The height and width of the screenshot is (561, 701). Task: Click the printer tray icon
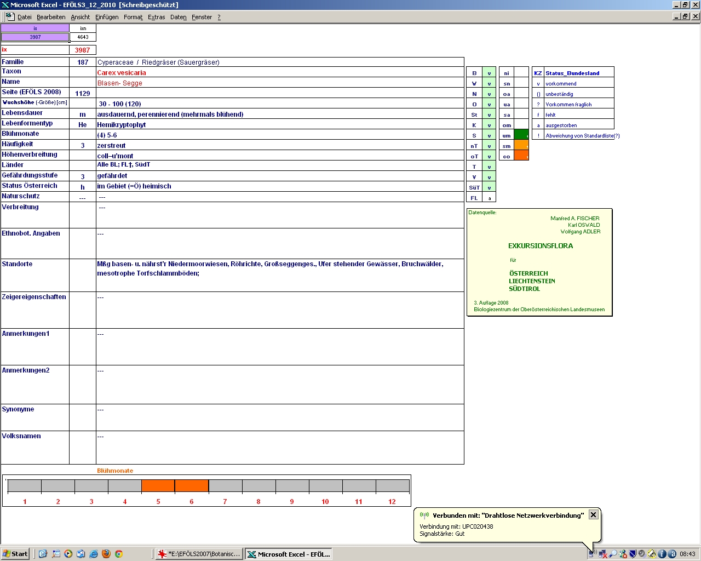coord(652,554)
